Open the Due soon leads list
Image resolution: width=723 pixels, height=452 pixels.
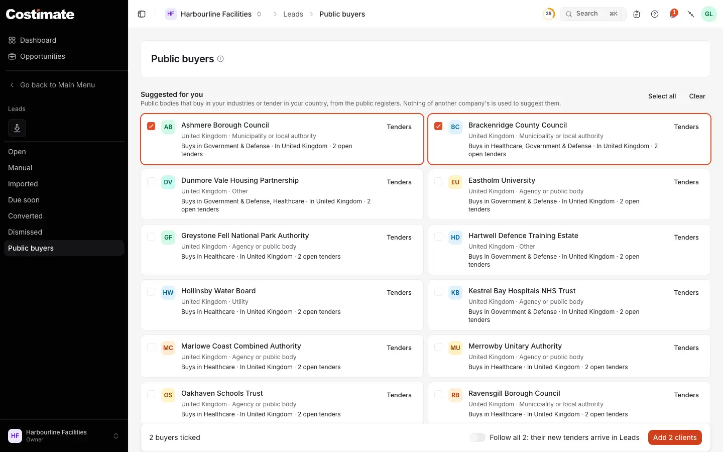(x=64, y=200)
